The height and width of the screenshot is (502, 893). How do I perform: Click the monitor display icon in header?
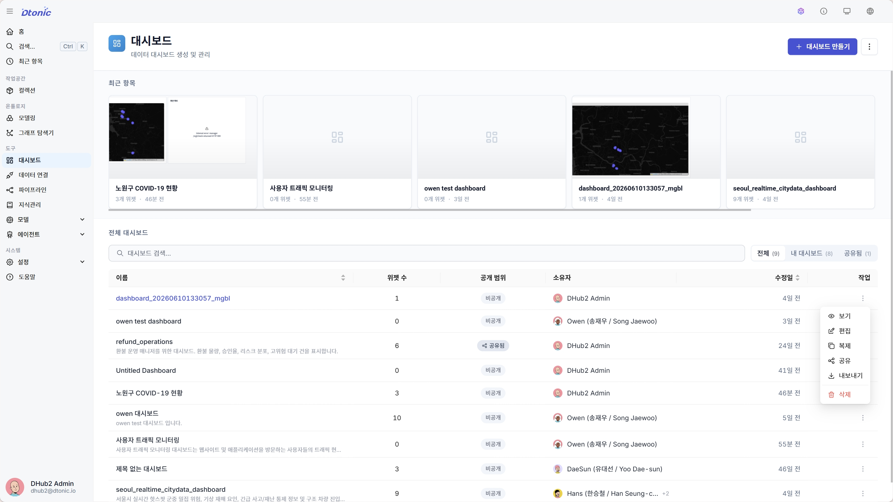pyautogui.click(x=847, y=11)
